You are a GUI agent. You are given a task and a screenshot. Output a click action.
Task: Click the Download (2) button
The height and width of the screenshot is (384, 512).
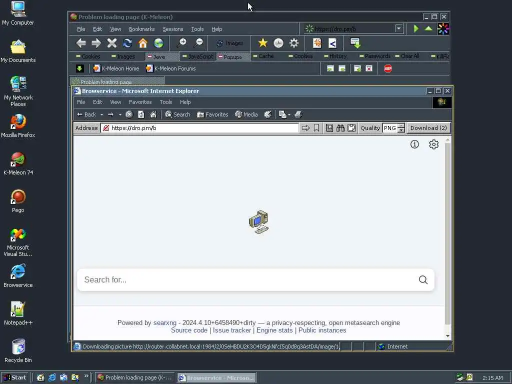428,128
